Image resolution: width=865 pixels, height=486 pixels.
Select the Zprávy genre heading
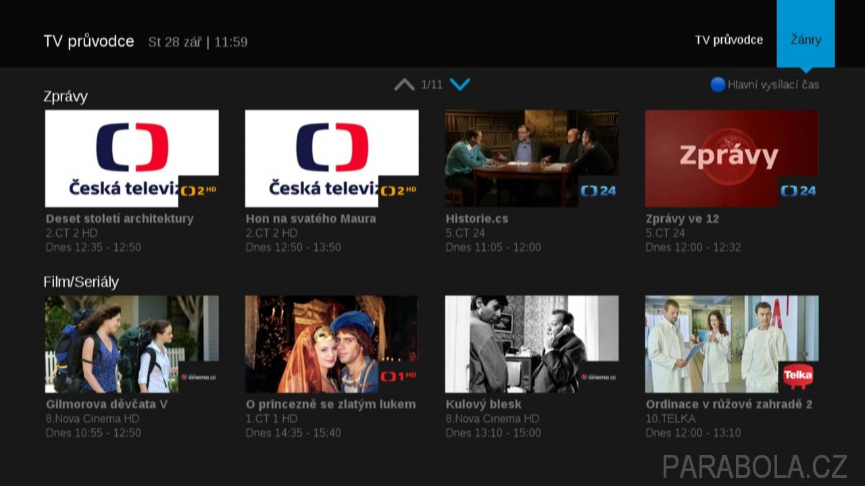point(66,97)
